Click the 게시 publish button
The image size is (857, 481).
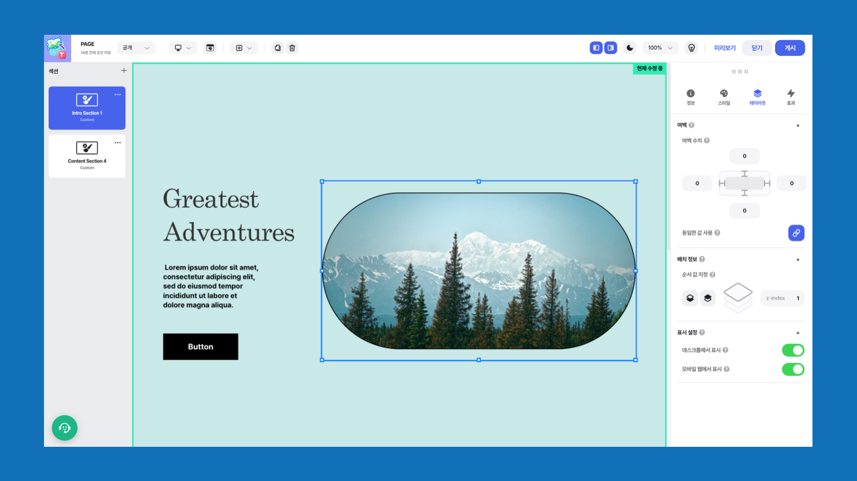point(790,48)
